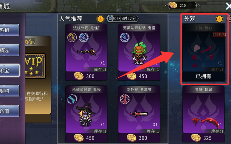231x144 pixels.
Task: Click the sword class icon on 剑外观-冬幕节
Action: (x=125, y=99)
